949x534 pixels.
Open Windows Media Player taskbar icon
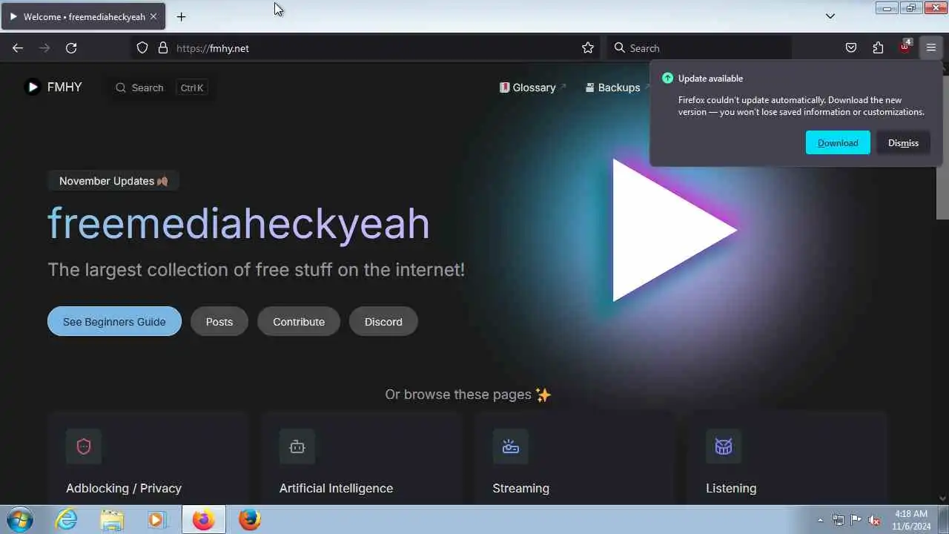pos(156,520)
